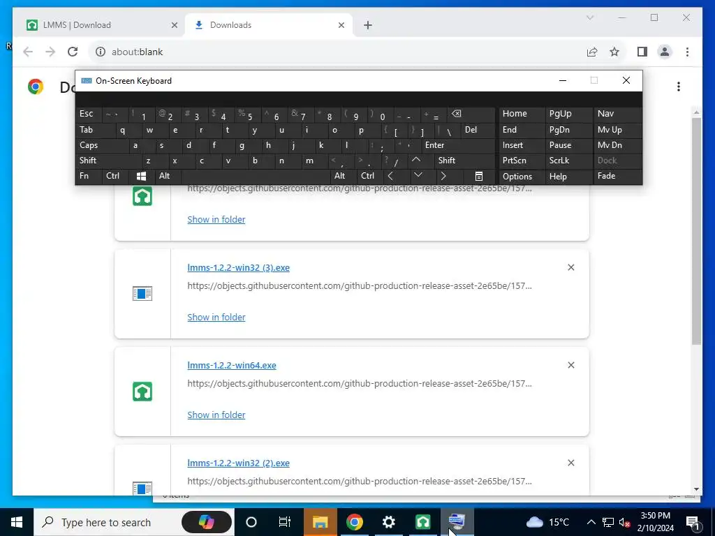Click the Windows logo key on keyboard
The image size is (715, 536).
pyautogui.click(x=141, y=176)
